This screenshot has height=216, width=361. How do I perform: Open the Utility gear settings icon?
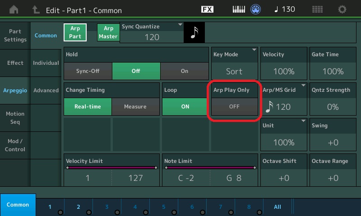pyautogui.click(x=342, y=9)
